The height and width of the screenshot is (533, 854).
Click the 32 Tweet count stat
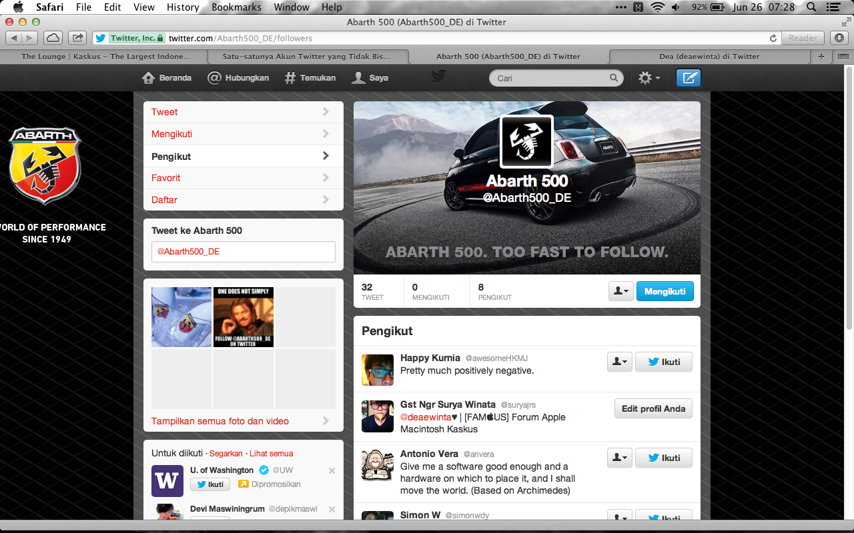click(x=372, y=291)
